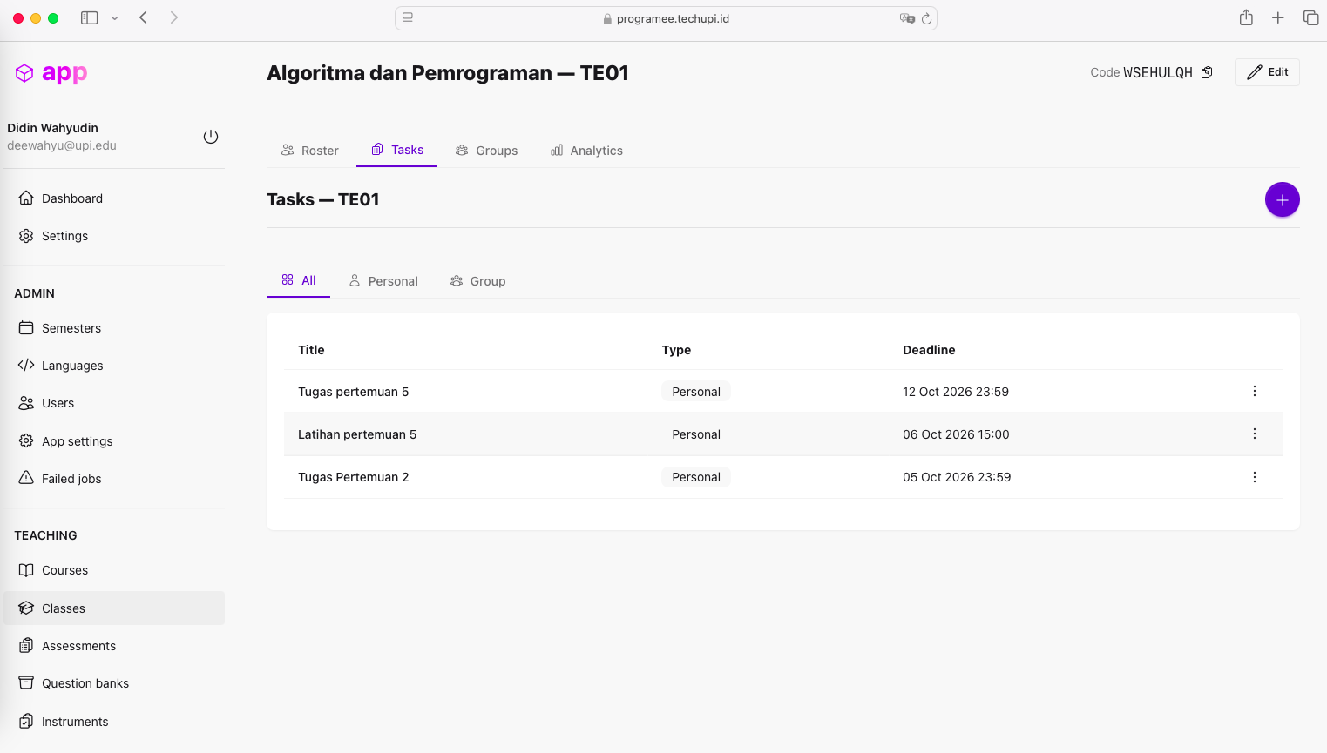Toggle the Safari sidebar icon

89,17
